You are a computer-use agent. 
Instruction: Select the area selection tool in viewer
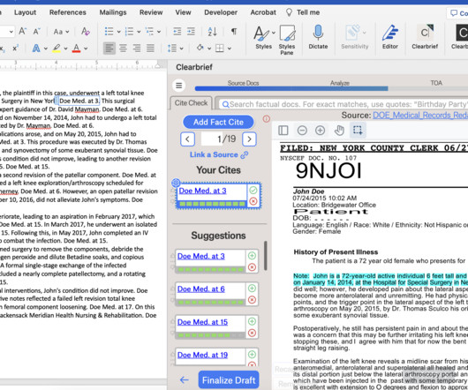click(x=358, y=131)
